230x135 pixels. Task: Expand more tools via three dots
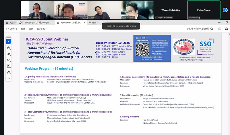(9, 79)
